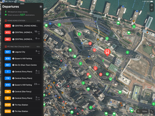Select red route 621 to Central

click(22, 26)
